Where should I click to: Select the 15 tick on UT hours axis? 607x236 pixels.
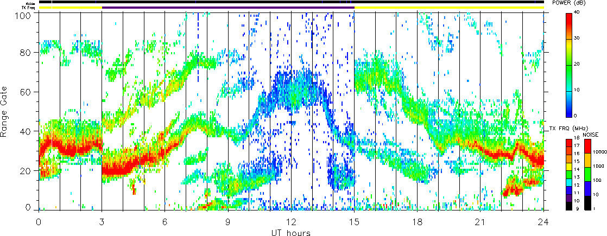coord(354,222)
